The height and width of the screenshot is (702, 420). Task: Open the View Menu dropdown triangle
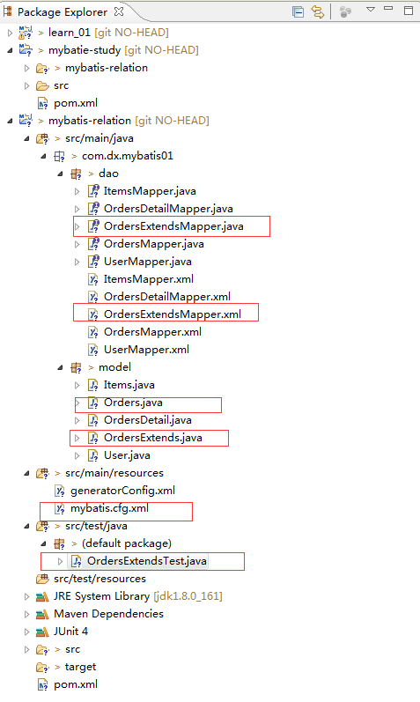(371, 9)
